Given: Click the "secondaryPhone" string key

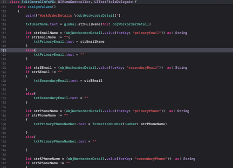Looking at the screenshot, I should tap(151, 159).
